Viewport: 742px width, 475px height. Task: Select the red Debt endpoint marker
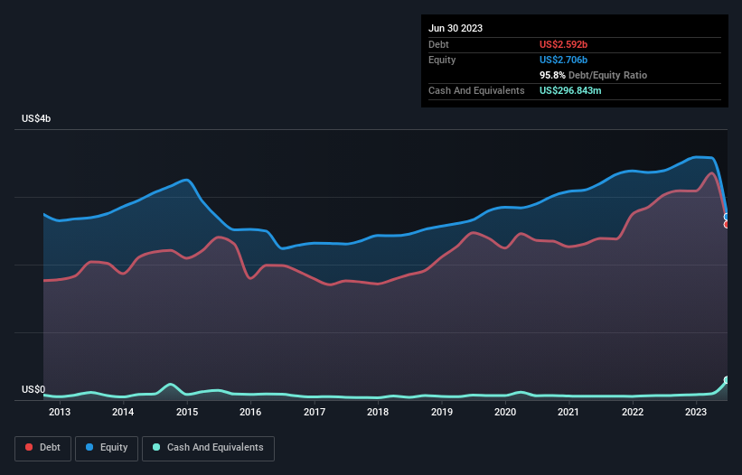pos(727,225)
